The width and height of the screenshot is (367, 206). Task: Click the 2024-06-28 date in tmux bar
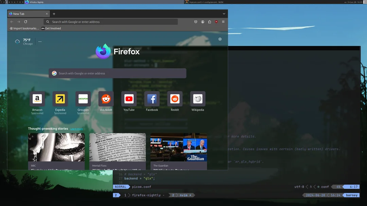[x=315, y=195]
